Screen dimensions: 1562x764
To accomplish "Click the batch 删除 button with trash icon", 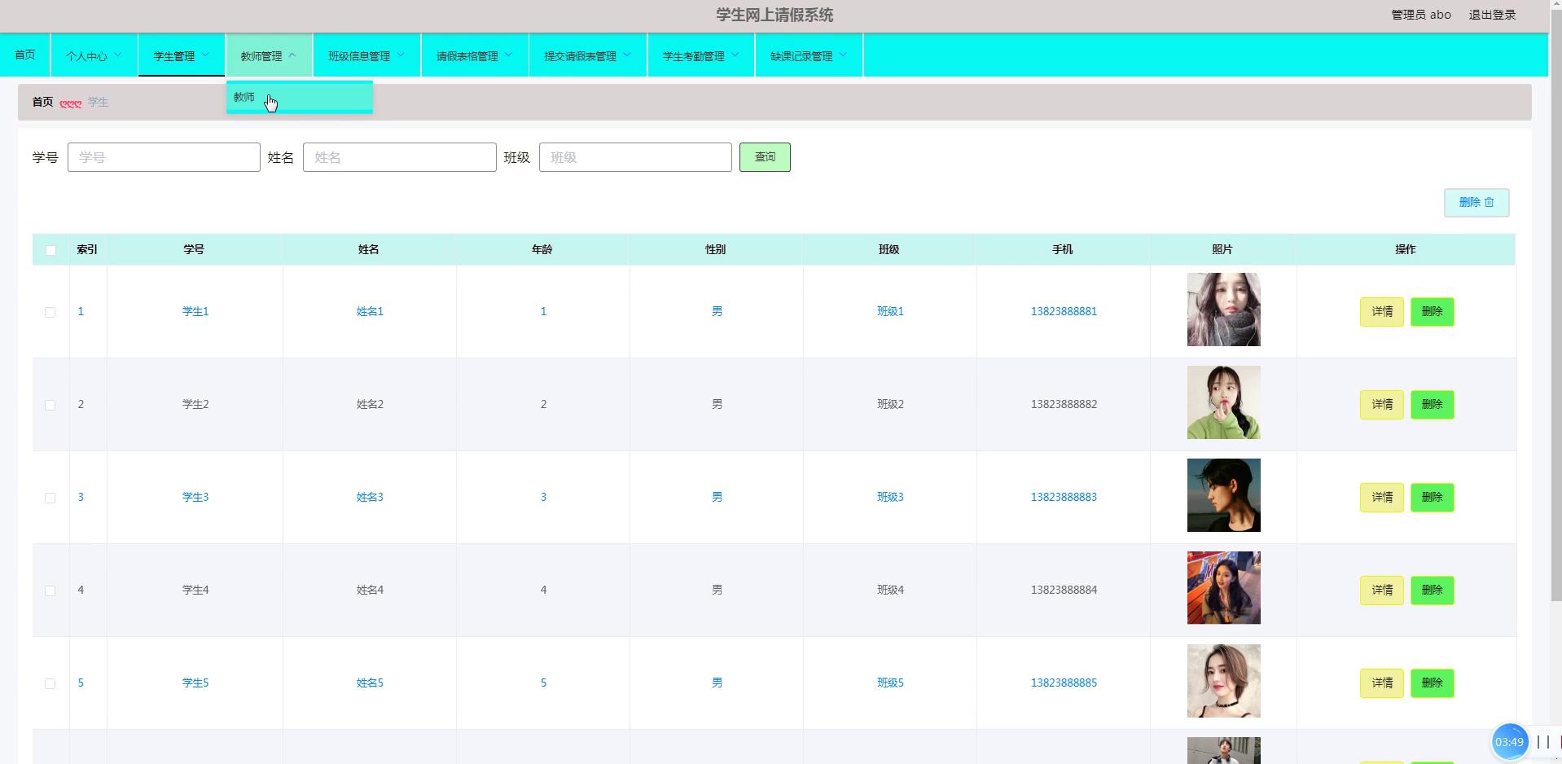I will pyautogui.click(x=1476, y=203).
